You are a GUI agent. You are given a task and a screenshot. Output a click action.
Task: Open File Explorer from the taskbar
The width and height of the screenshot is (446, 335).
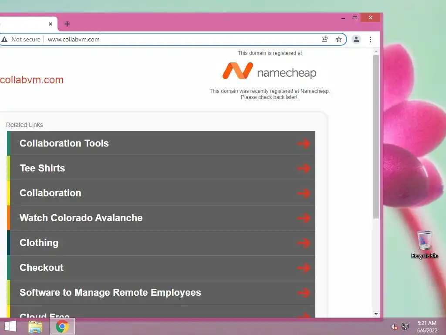(35, 326)
